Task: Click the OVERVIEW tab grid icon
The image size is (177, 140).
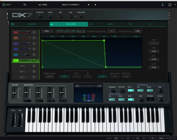Action: tap(13, 24)
